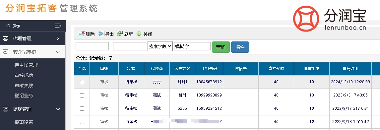
Task: Click the 提现管理 monitor icon
Action: tap(6, 109)
